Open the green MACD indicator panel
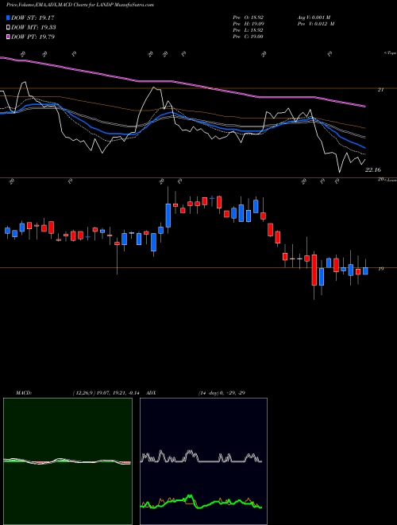Image resolution: width=397 pixels, height=525 pixels. pyautogui.click(x=67, y=461)
